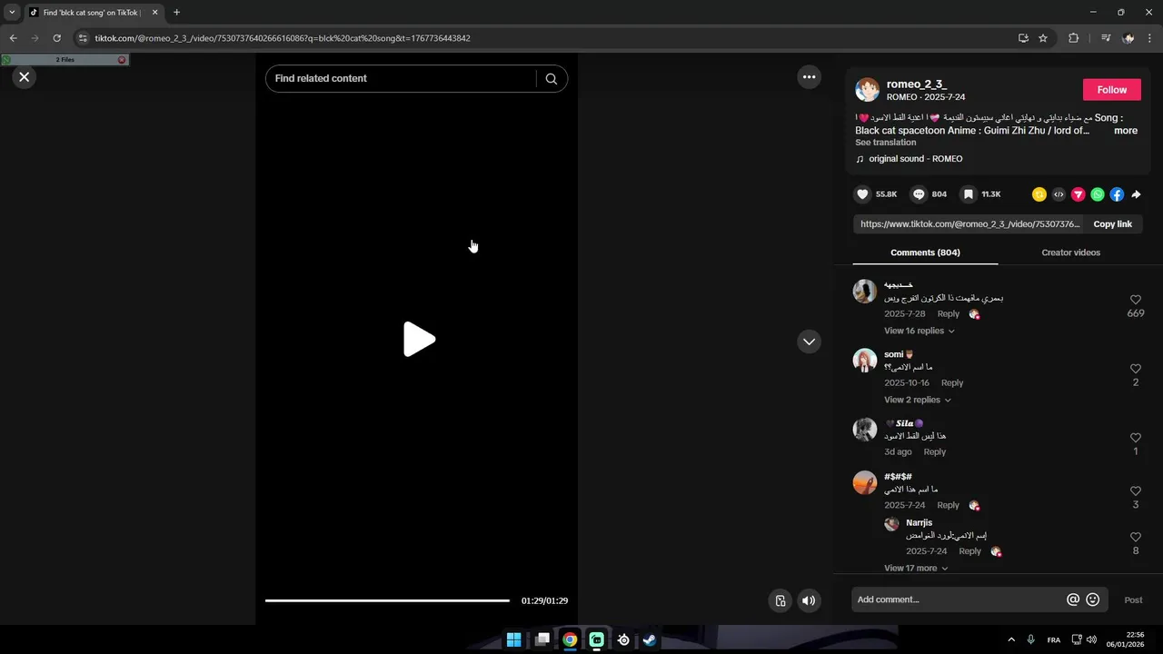Repost video with yellow repost icon
This screenshot has height=654, width=1163.
(1039, 194)
